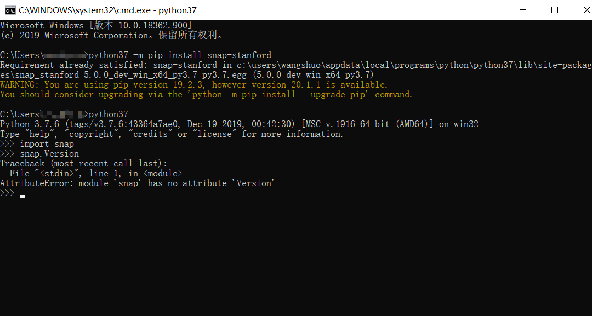The height and width of the screenshot is (316, 592).
Task: Click the final >>> prompt line
Action: pyautogui.click(x=7, y=193)
